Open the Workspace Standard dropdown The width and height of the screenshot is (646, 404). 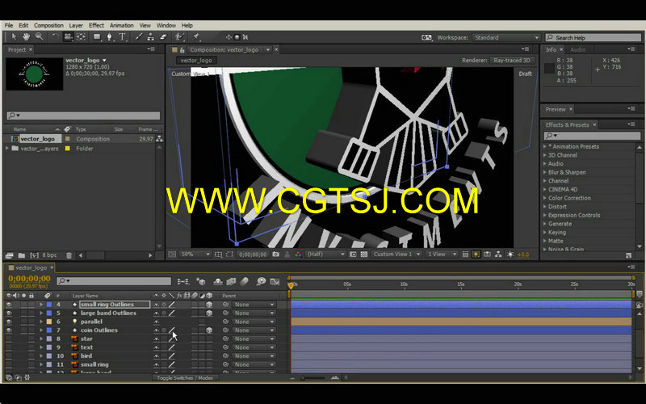click(x=506, y=37)
